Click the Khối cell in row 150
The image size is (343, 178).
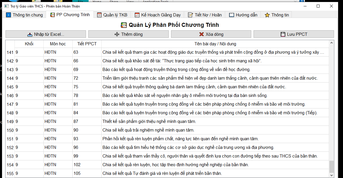pyautogui.click(x=29, y=130)
